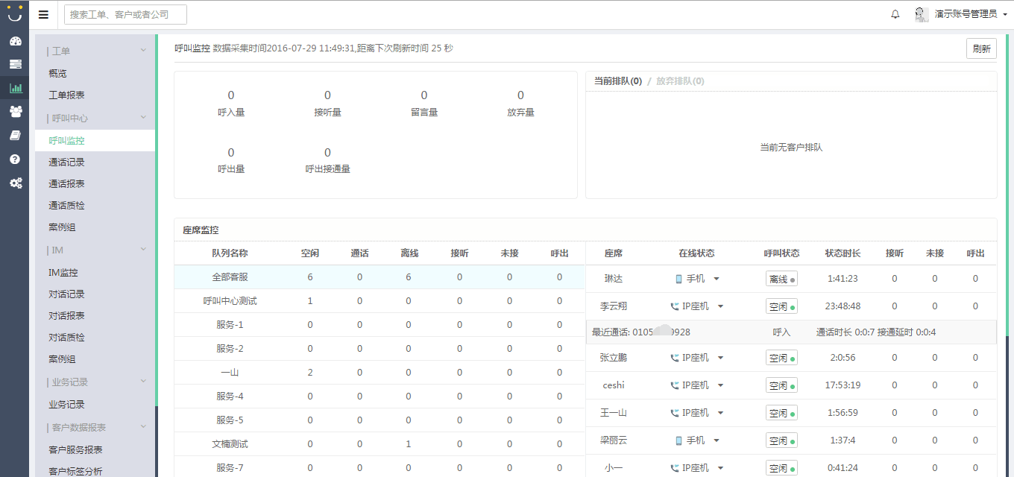
Task: Open the knowledge base book icon
Action: click(x=15, y=136)
